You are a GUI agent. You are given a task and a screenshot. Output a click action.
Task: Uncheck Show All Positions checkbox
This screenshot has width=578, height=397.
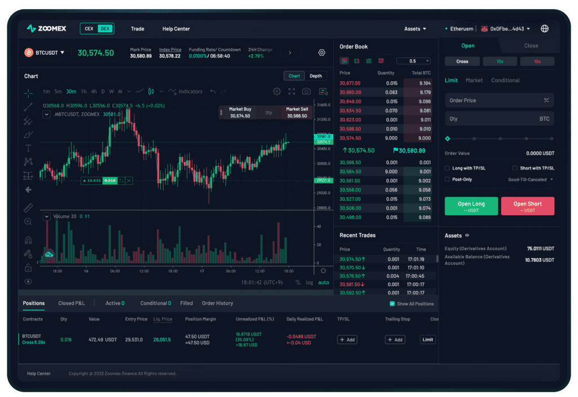pyautogui.click(x=392, y=304)
